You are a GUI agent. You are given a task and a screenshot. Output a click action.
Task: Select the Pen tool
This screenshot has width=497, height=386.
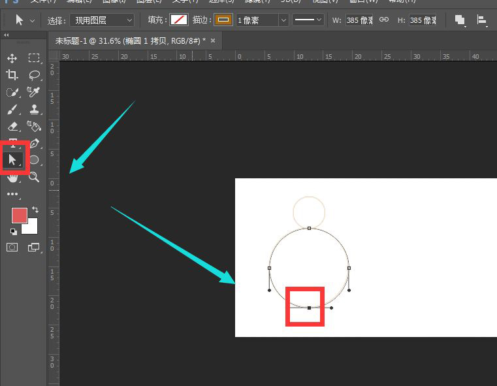tap(34, 143)
